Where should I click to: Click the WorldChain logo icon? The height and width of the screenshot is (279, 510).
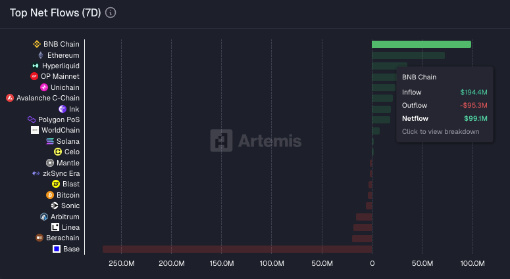point(35,130)
